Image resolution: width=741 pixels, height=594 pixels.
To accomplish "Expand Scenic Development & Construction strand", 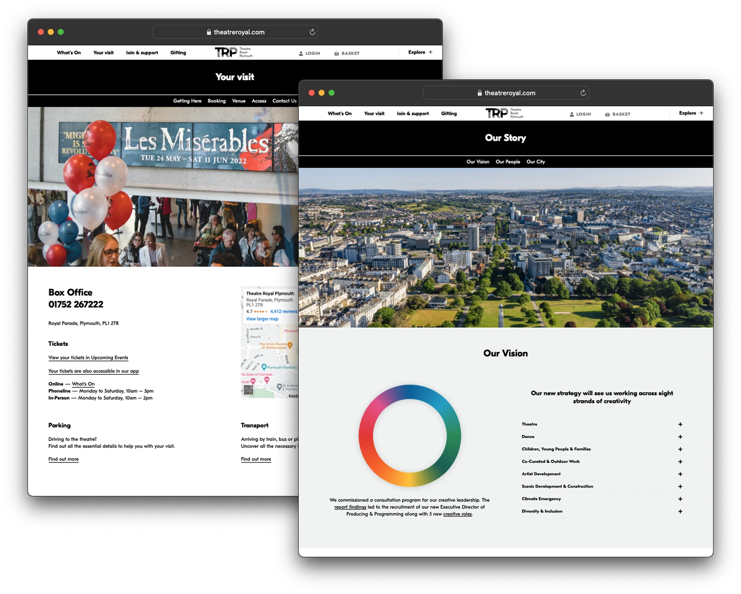I will point(602,486).
